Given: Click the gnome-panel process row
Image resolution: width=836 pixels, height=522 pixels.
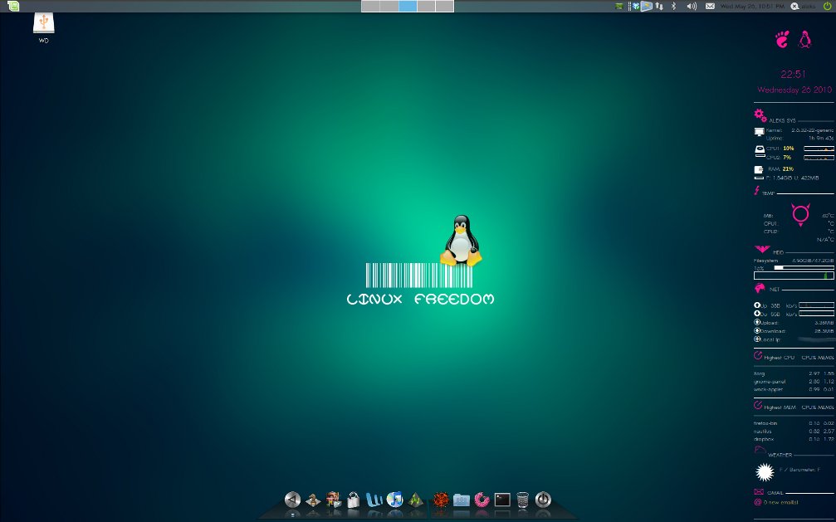Looking at the screenshot, I should coord(794,382).
